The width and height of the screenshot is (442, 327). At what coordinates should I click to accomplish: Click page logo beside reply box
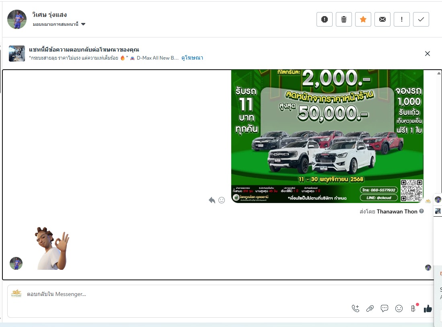pos(16,294)
